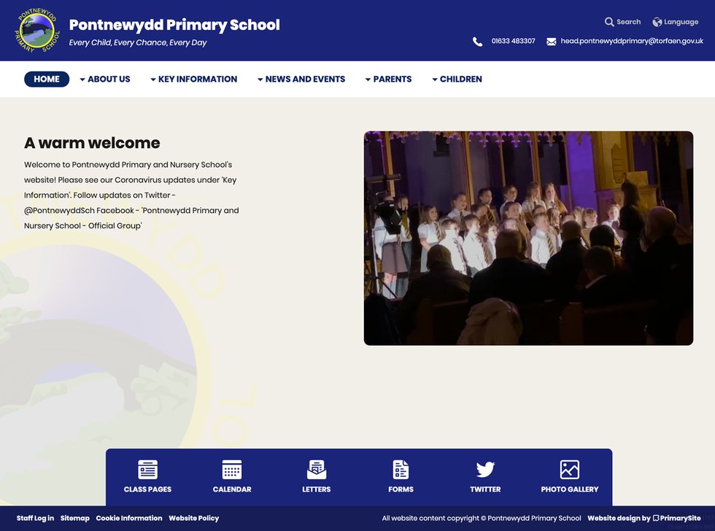
Task: Click the CLASS PAGES label
Action: coord(147,489)
